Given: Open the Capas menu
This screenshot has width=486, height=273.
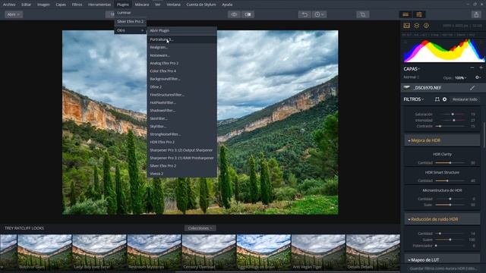Looking at the screenshot, I should 61,5.
